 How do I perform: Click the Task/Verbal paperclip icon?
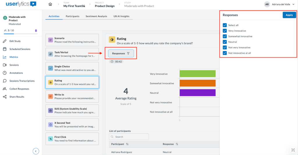click(x=50, y=54)
